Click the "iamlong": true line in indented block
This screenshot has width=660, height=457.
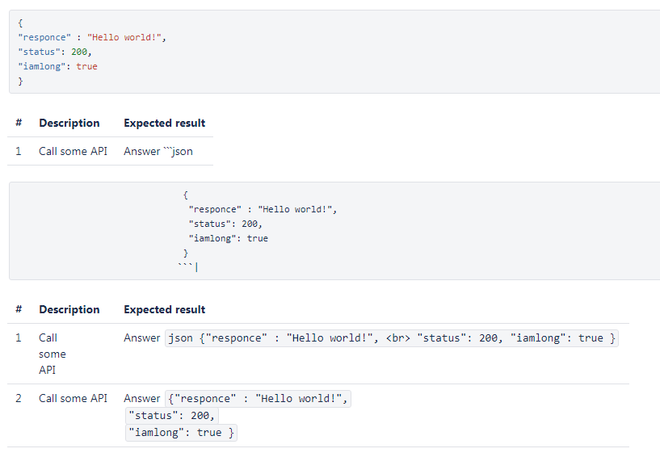pos(229,238)
